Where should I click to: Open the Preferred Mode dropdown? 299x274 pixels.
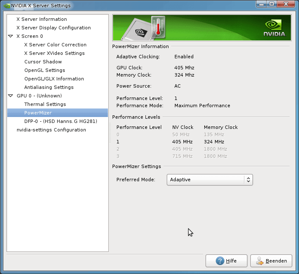[210, 180]
